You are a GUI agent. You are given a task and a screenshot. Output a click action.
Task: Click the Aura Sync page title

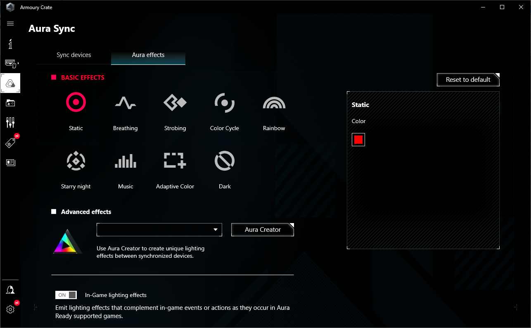point(52,29)
